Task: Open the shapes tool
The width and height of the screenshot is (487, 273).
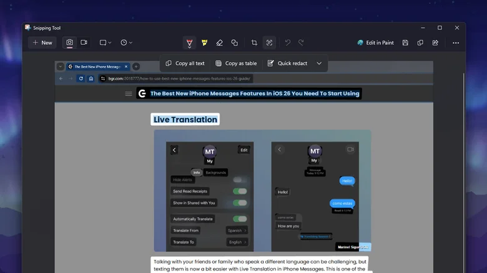Action: pyautogui.click(x=234, y=42)
